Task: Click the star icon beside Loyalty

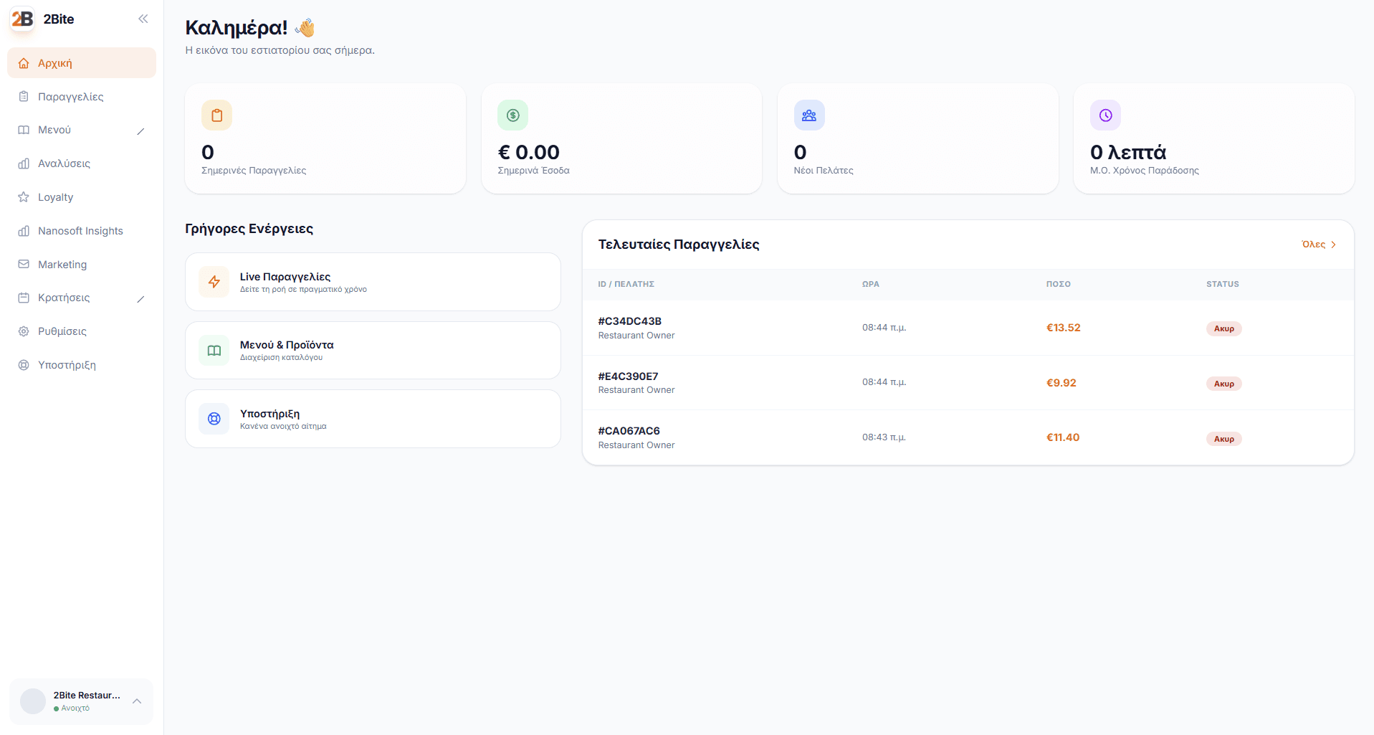Action: [x=24, y=196]
